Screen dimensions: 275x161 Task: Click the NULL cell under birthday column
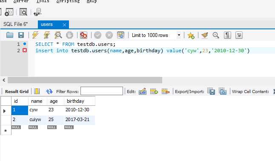pos(69,127)
